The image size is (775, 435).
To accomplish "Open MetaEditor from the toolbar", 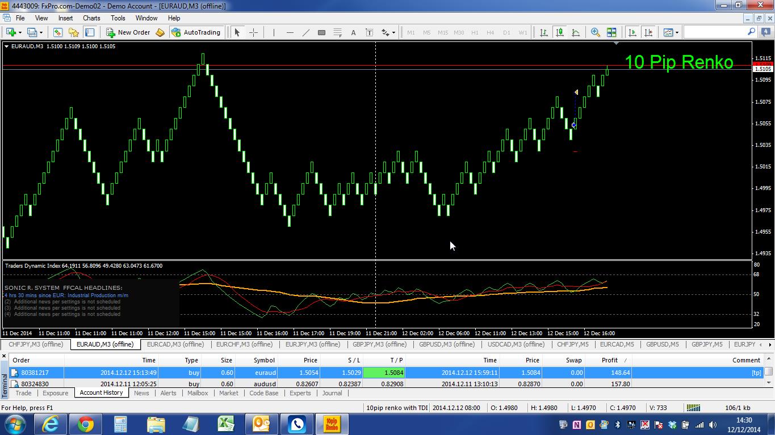I will click(x=160, y=32).
